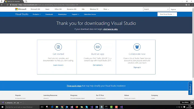Close the 'Thank you for download' tab
Screen dimensions: 194x109
point(22,2)
